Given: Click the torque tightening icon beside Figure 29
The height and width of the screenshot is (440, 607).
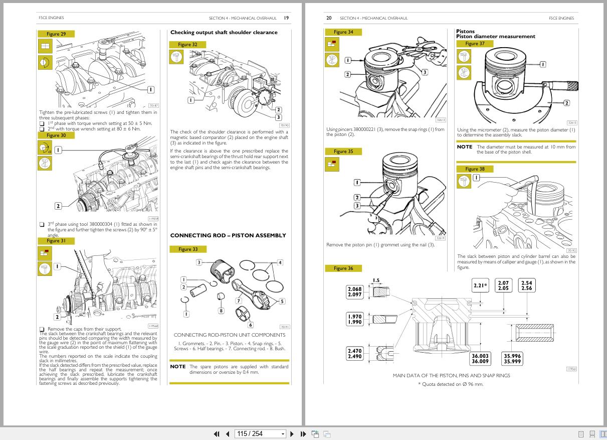Looking at the screenshot, I should coord(45,62).
